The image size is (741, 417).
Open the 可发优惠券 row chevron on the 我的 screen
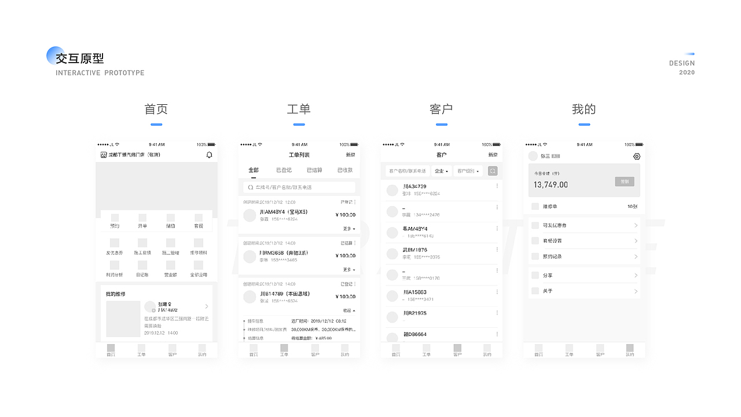tap(636, 225)
